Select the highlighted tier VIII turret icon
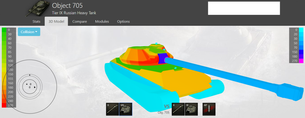 pos(126,109)
